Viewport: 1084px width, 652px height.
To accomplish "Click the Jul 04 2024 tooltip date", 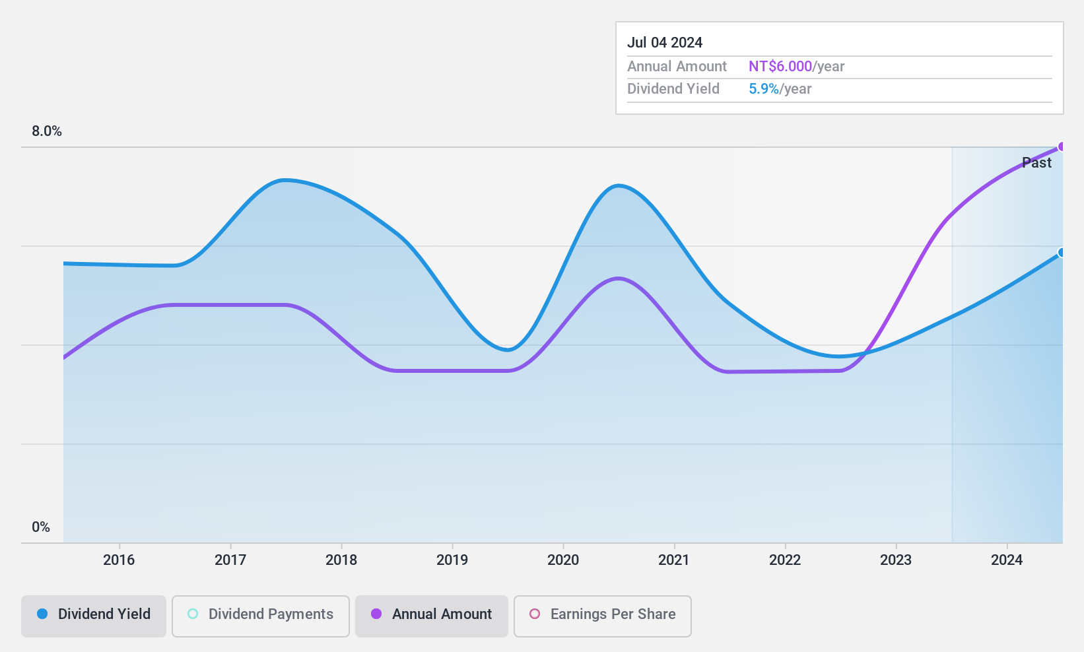I will pos(665,42).
